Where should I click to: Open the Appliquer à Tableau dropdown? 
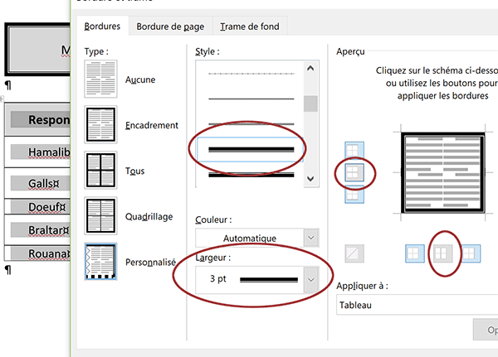[x=417, y=305]
